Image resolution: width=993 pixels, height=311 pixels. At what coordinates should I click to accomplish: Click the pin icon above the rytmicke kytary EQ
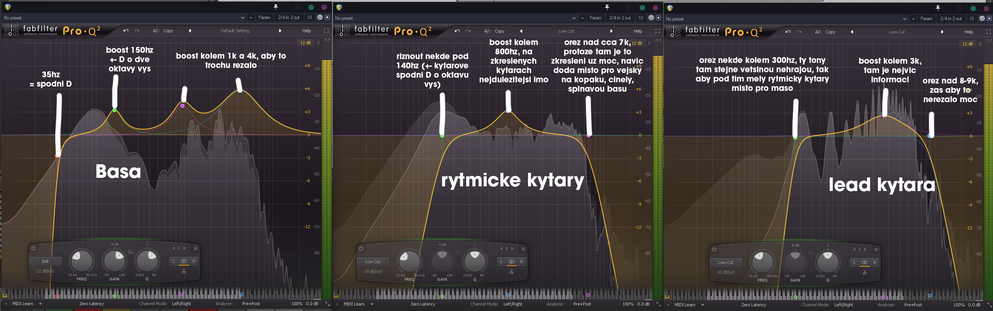pyautogui.click(x=607, y=7)
